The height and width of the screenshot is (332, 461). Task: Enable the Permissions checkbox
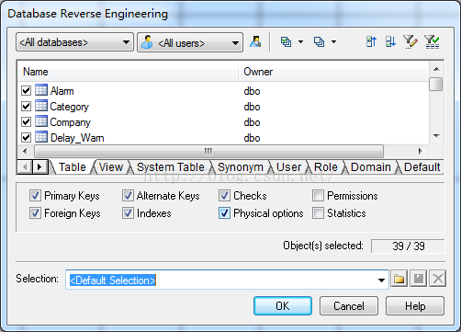[318, 196]
